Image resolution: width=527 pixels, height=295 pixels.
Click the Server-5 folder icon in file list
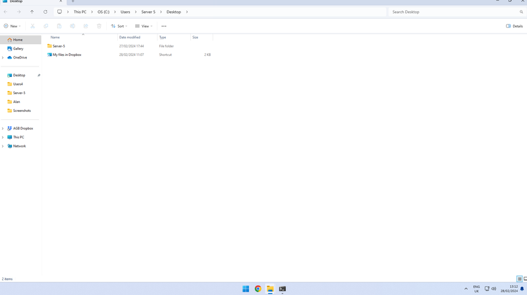click(49, 45)
